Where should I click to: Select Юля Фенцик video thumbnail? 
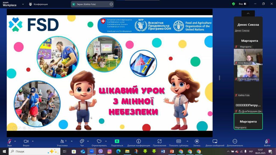(x=248, y=57)
